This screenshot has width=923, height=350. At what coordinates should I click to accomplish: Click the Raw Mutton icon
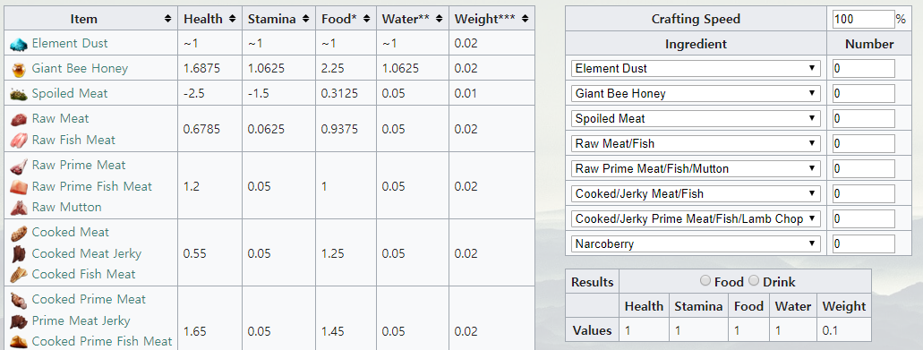tap(19, 208)
